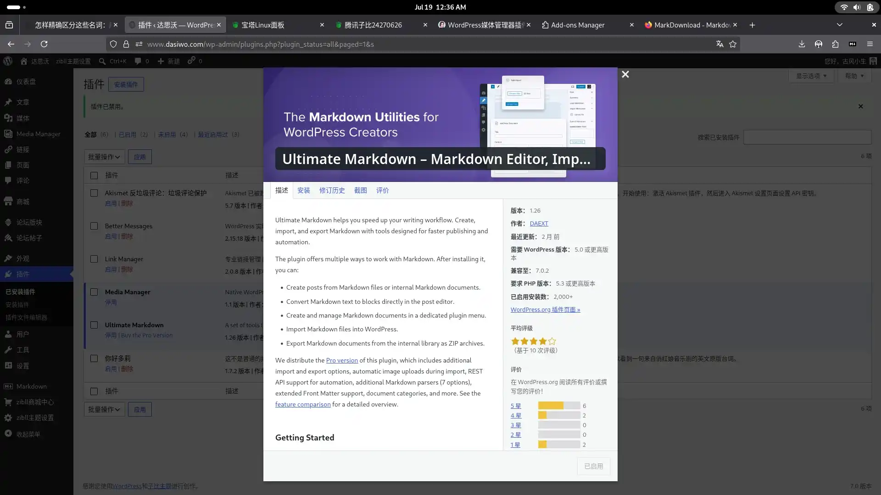Click the 安装插件 button
Screen dimensions: 881x495
126,84
